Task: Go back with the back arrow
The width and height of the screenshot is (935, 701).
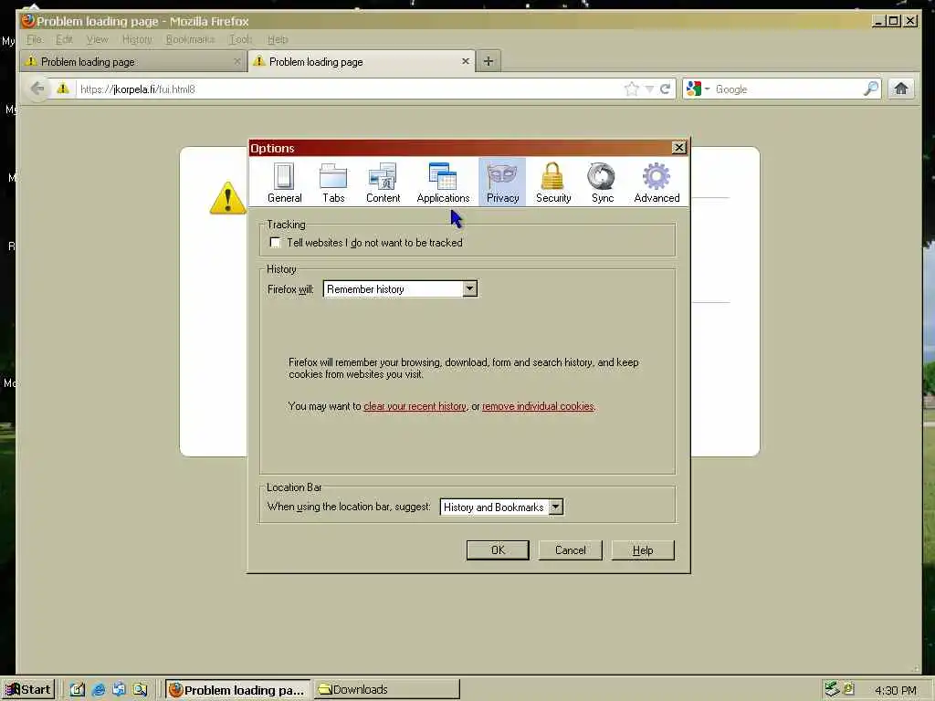Action: pos(37,89)
